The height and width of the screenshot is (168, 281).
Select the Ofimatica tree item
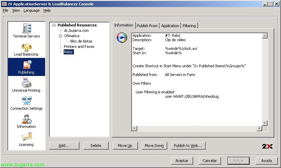[71, 36]
